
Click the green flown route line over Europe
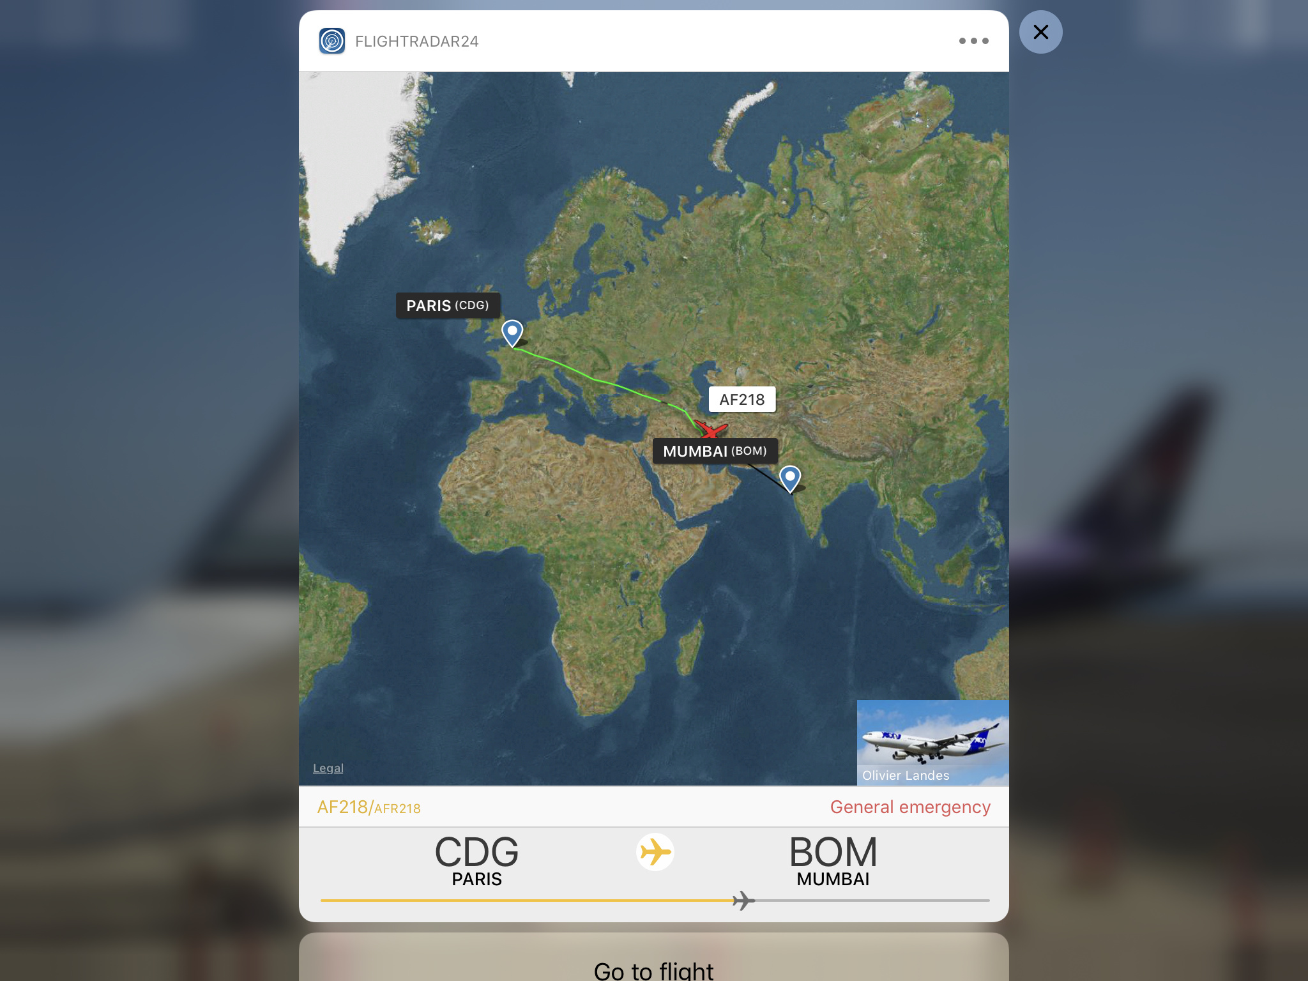click(594, 379)
